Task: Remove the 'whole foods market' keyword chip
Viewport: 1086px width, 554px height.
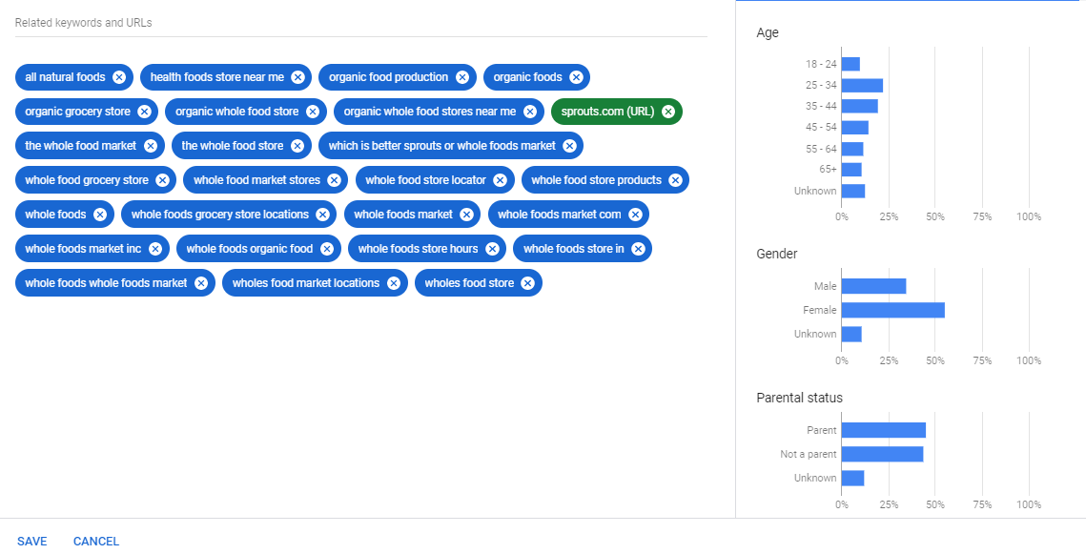Action: pyautogui.click(x=465, y=214)
